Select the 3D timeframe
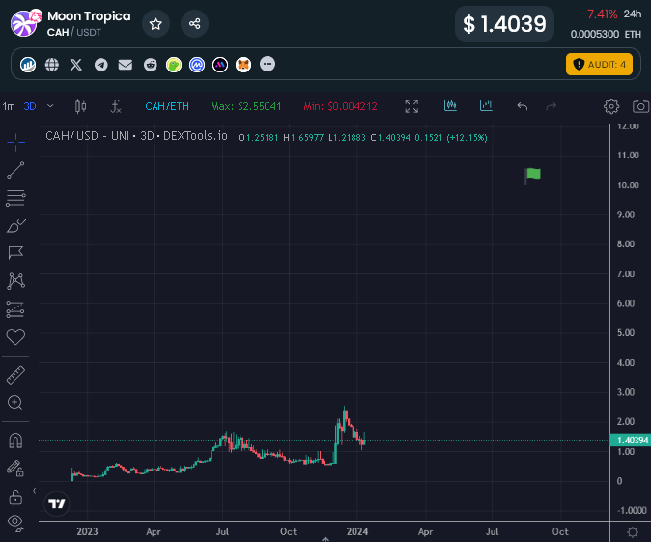Screen dimensions: 651x542 coord(30,106)
